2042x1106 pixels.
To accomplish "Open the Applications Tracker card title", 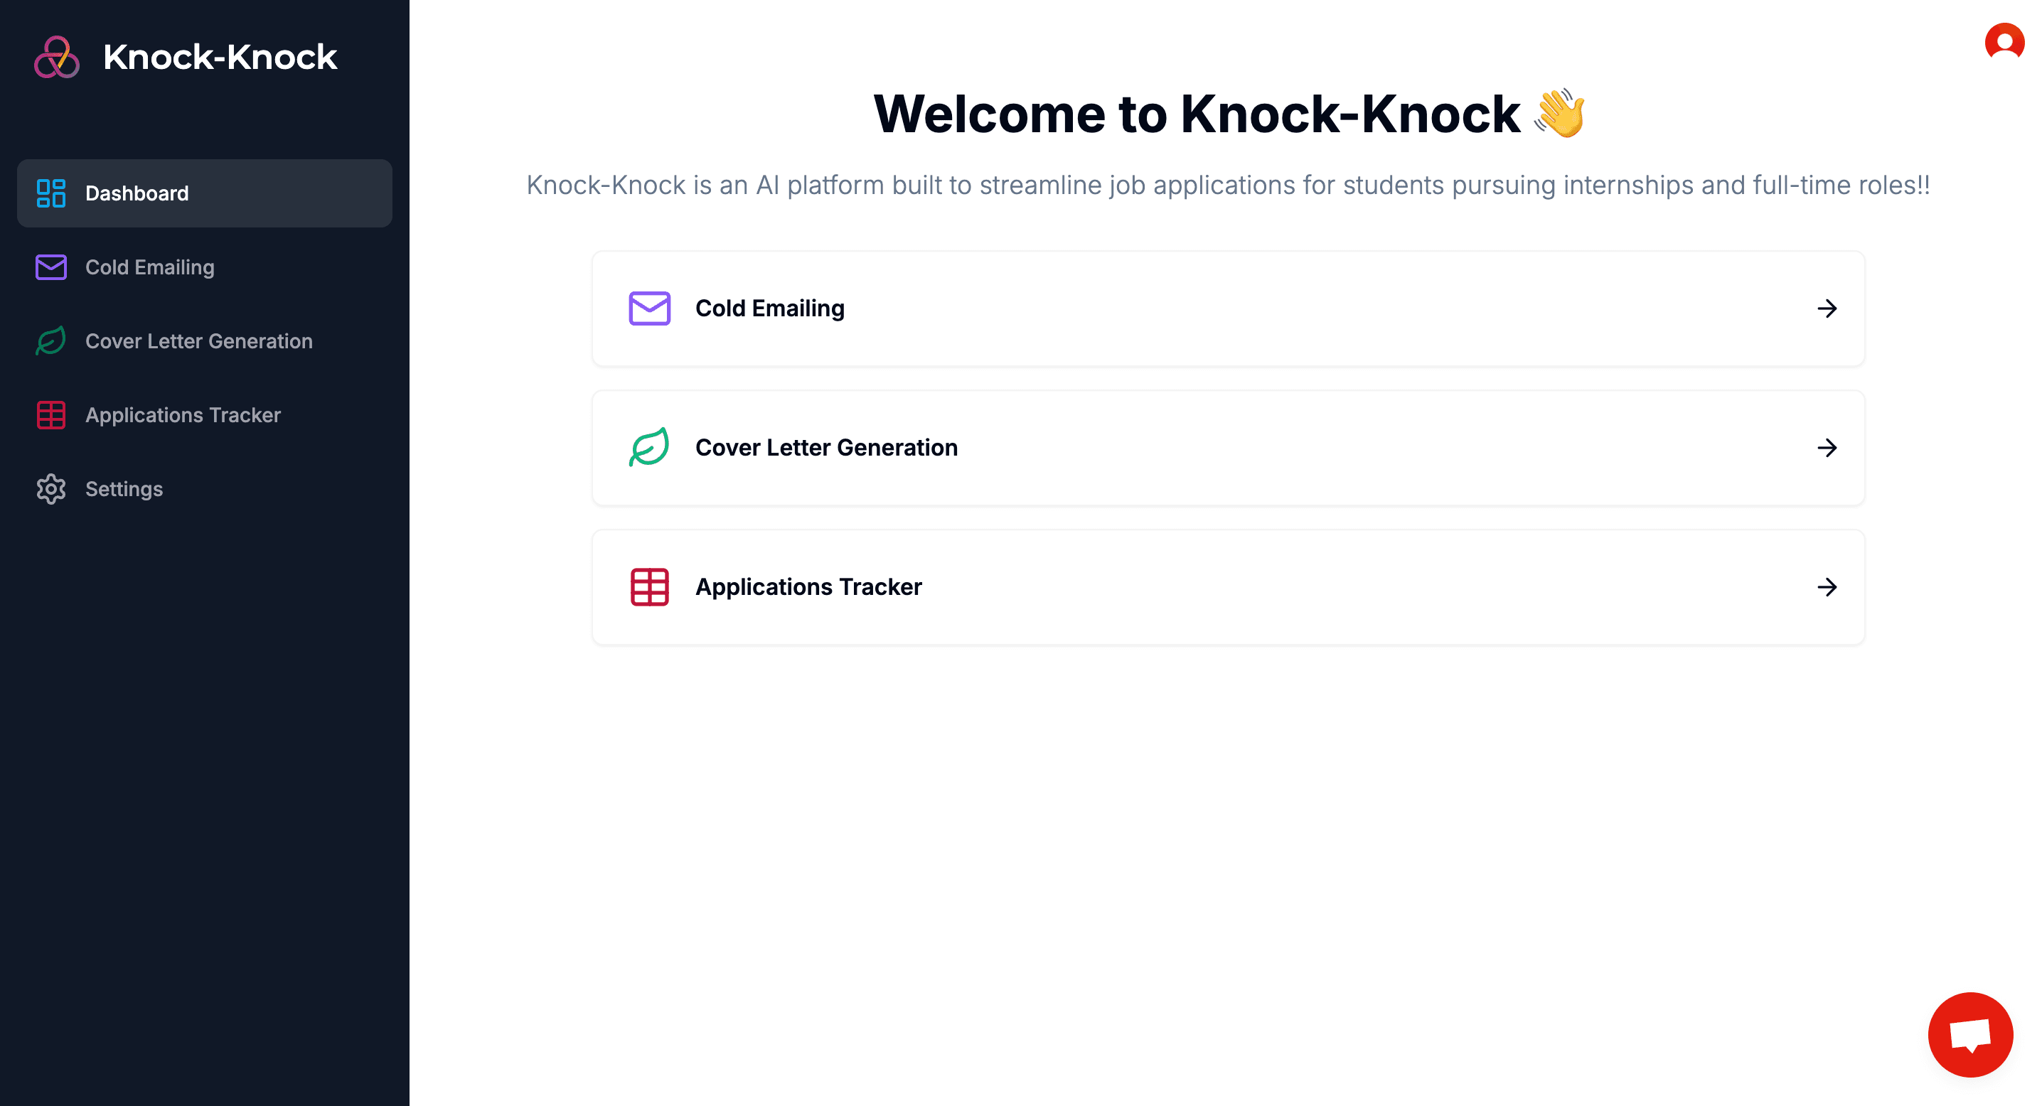I will pos(808,587).
